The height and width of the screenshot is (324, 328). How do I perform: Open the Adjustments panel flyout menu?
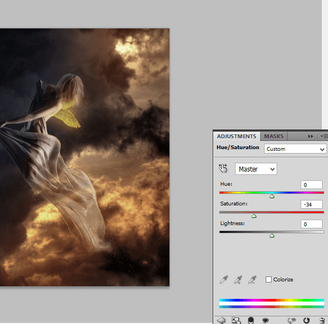click(324, 137)
